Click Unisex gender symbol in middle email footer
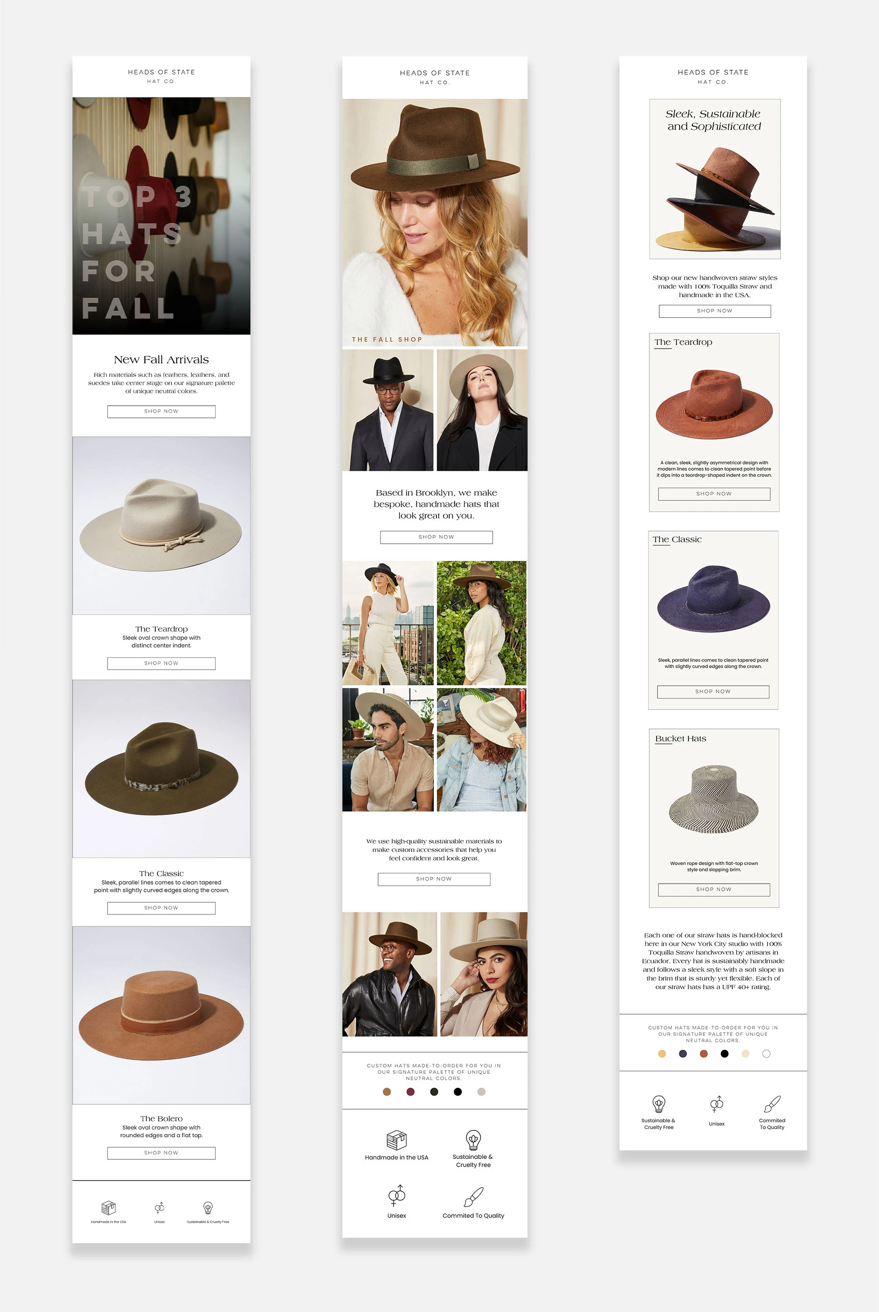This screenshot has width=879, height=1312. (x=397, y=1196)
